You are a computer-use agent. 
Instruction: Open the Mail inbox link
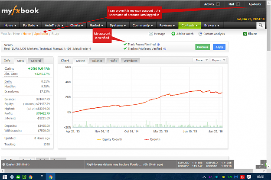coord(234,4)
